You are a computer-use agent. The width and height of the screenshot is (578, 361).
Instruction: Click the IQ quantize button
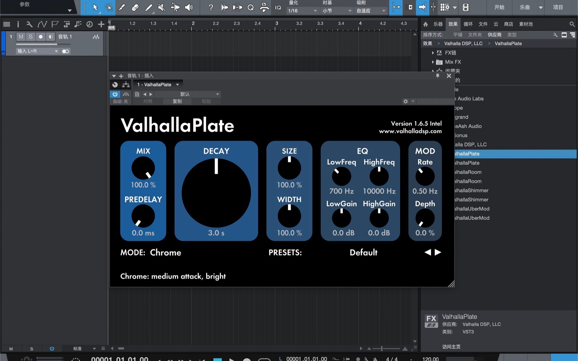click(x=278, y=8)
